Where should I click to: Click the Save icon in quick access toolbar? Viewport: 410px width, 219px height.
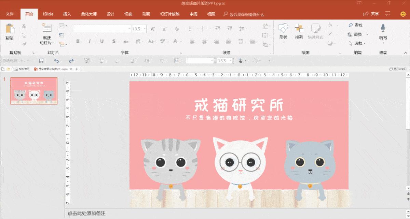coord(41,61)
